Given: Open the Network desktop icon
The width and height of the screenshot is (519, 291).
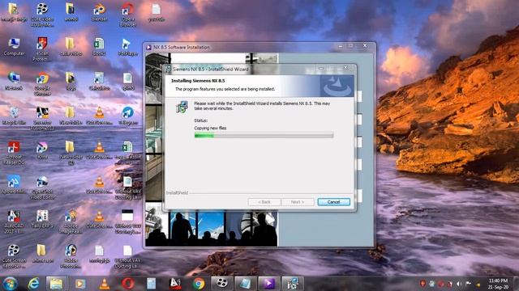Looking at the screenshot, I should click(x=14, y=81).
